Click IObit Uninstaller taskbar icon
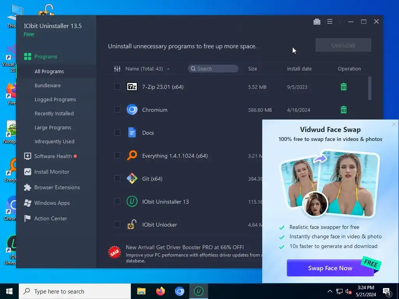399x299 pixels. click(199, 291)
